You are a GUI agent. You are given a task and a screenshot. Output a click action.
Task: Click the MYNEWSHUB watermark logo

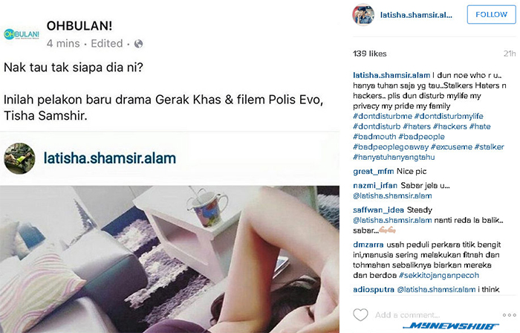click(x=451, y=326)
